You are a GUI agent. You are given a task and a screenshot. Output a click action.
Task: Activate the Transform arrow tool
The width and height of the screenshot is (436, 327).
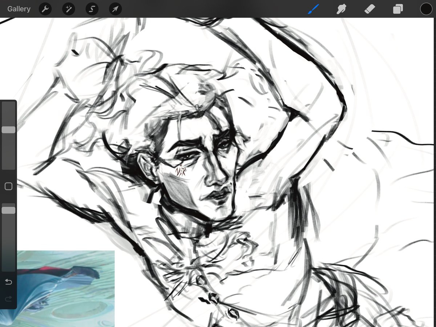[x=115, y=9]
